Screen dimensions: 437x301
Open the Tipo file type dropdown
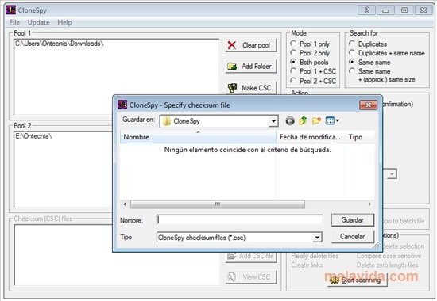(317, 238)
